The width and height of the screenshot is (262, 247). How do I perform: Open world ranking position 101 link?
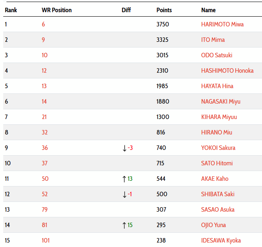click(x=46, y=240)
